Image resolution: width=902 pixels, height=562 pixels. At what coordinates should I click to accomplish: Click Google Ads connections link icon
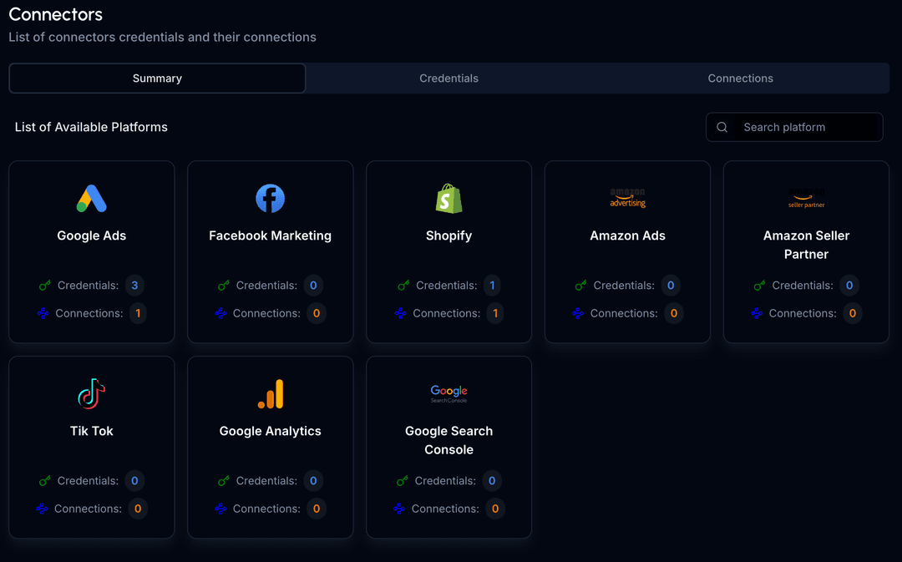click(x=43, y=313)
